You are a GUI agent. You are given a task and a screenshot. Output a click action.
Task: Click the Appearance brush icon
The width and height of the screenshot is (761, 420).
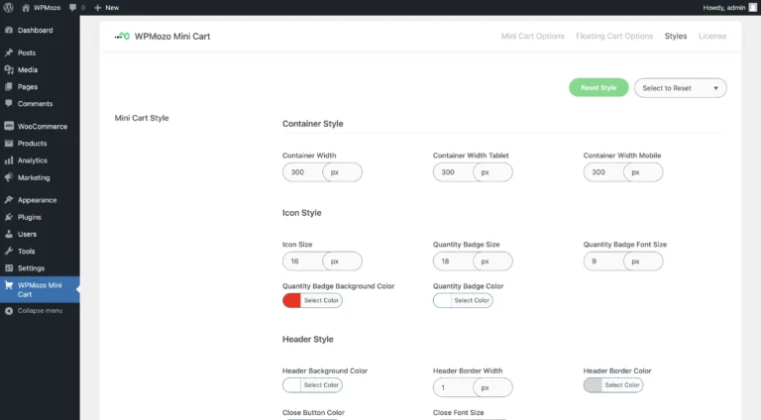(9, 200)
